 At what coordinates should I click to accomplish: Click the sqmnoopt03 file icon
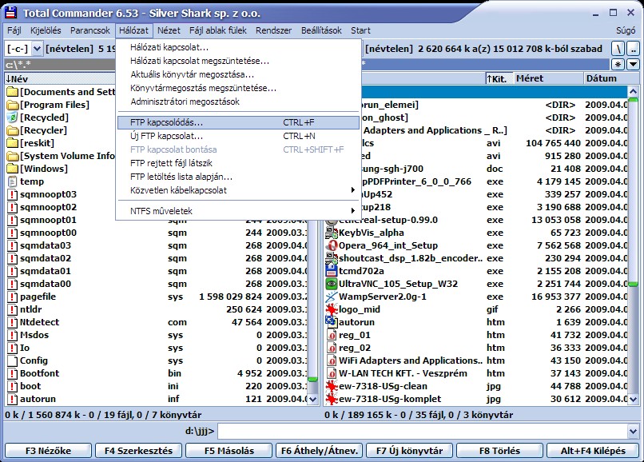[13, 194]
